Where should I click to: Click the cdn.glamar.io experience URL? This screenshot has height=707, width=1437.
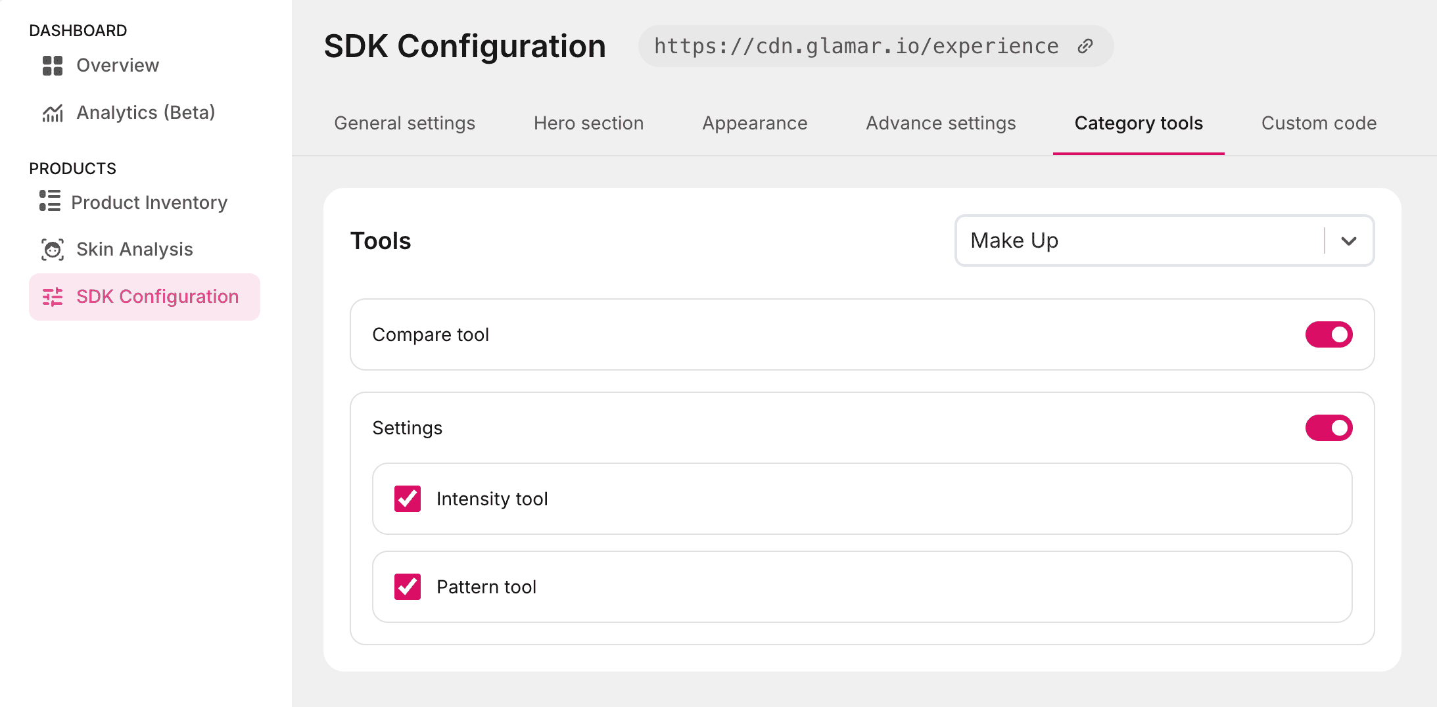click(856, 46)
